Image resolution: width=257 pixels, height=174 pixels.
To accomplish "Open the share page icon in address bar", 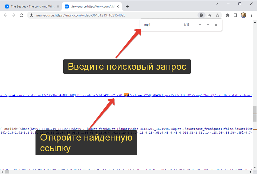I will click(x=209, y=15).
